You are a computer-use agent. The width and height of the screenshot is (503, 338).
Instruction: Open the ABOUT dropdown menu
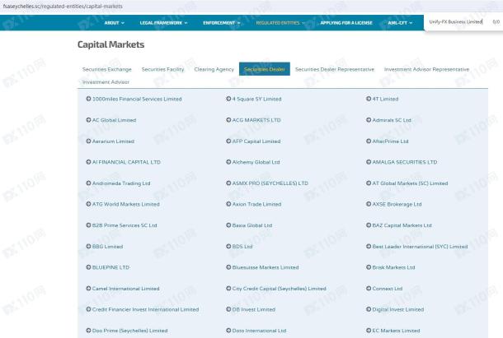114,23
